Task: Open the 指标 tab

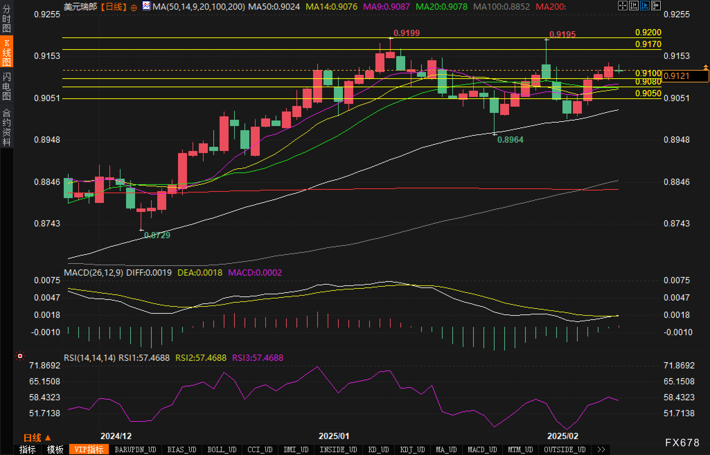Action: point(27,449)
